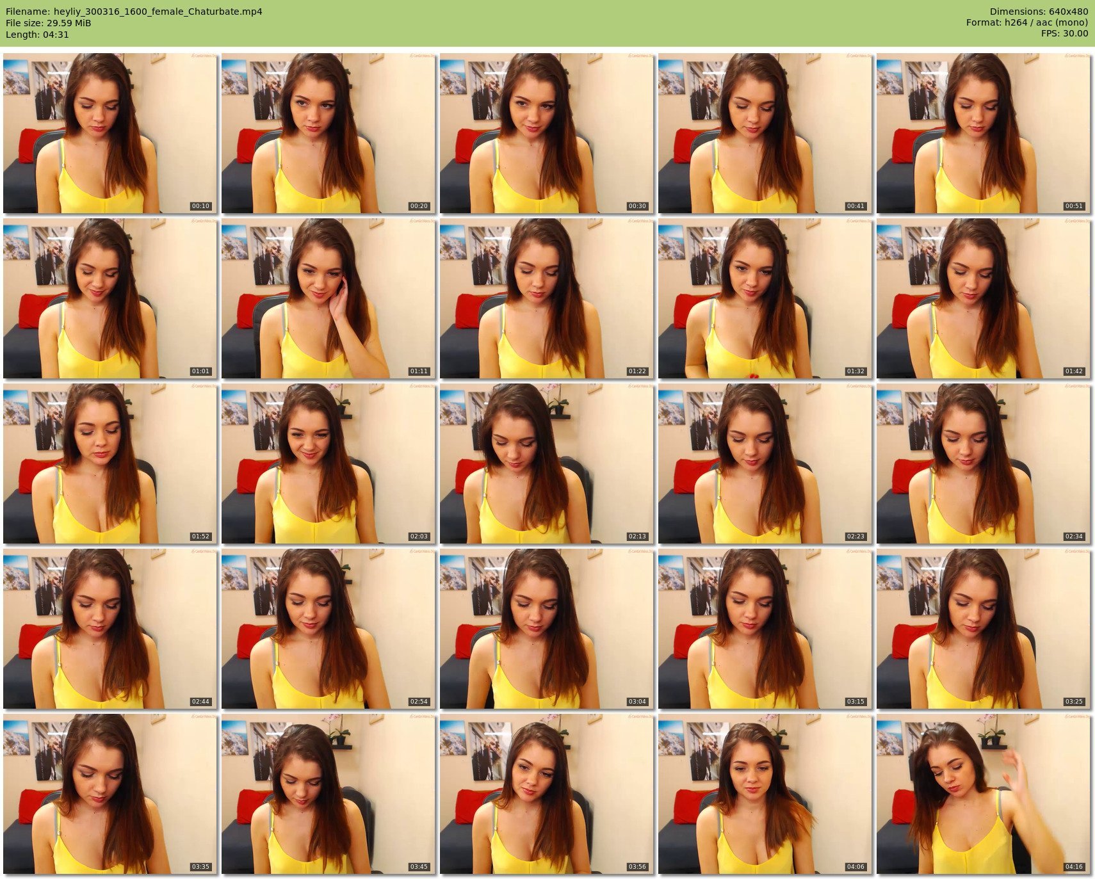
Task: Click the 01:11 thumbnail with raised hand
Action: 328,298
